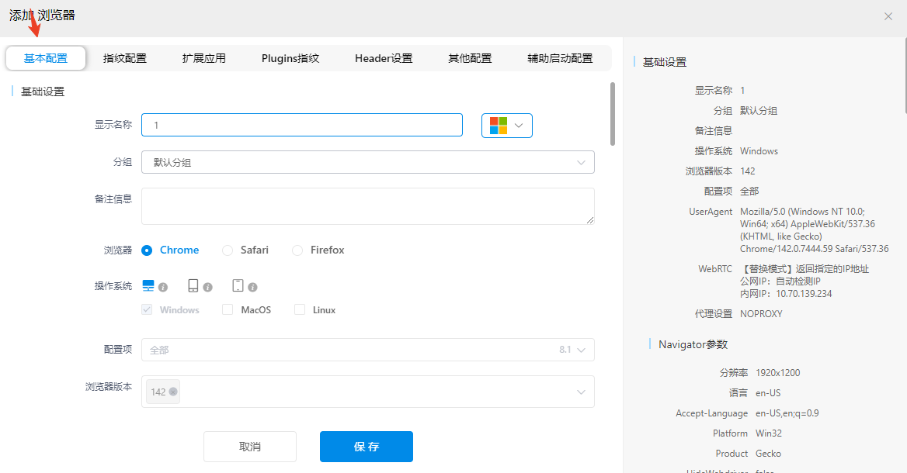Screen dimensions: 907x473
Task: Open the 分组 dropdown showing 默认分组
Action: pos(367,162)
